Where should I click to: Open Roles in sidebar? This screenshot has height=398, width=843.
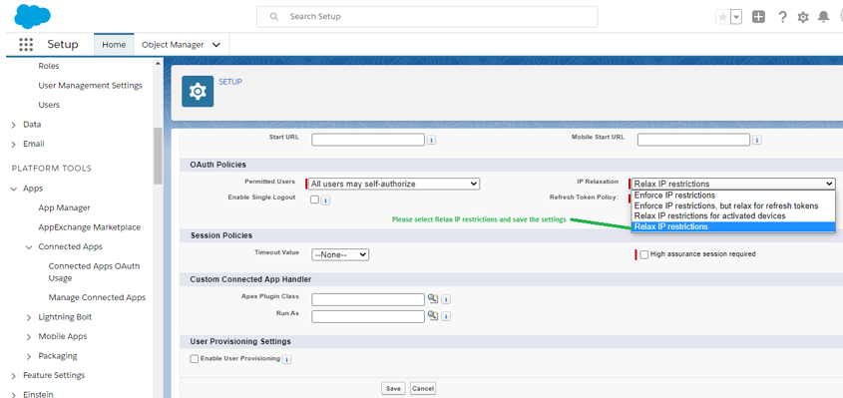point(49,66)
